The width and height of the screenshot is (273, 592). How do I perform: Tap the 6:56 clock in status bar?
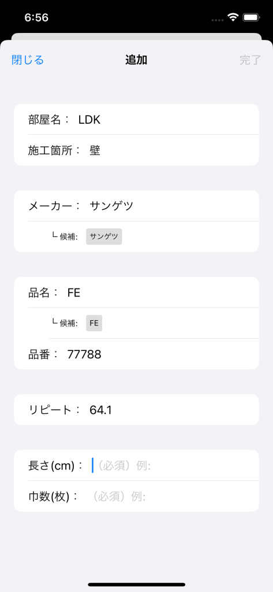point(36,17)
